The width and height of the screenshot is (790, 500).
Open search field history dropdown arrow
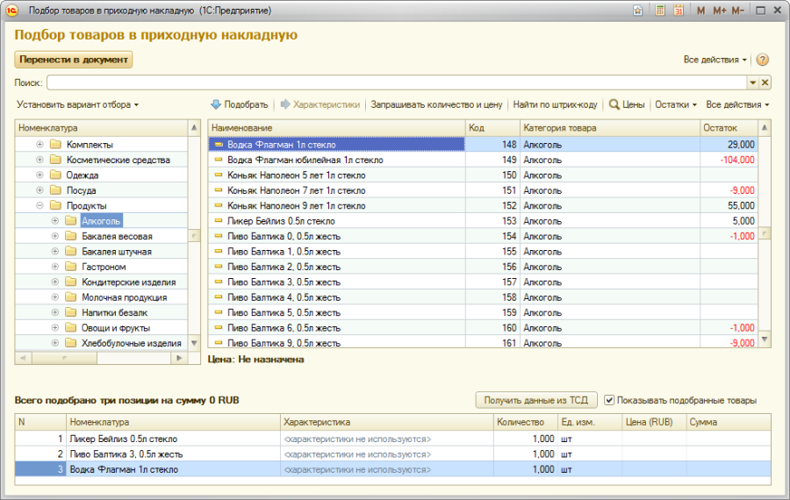pos(753,82)
